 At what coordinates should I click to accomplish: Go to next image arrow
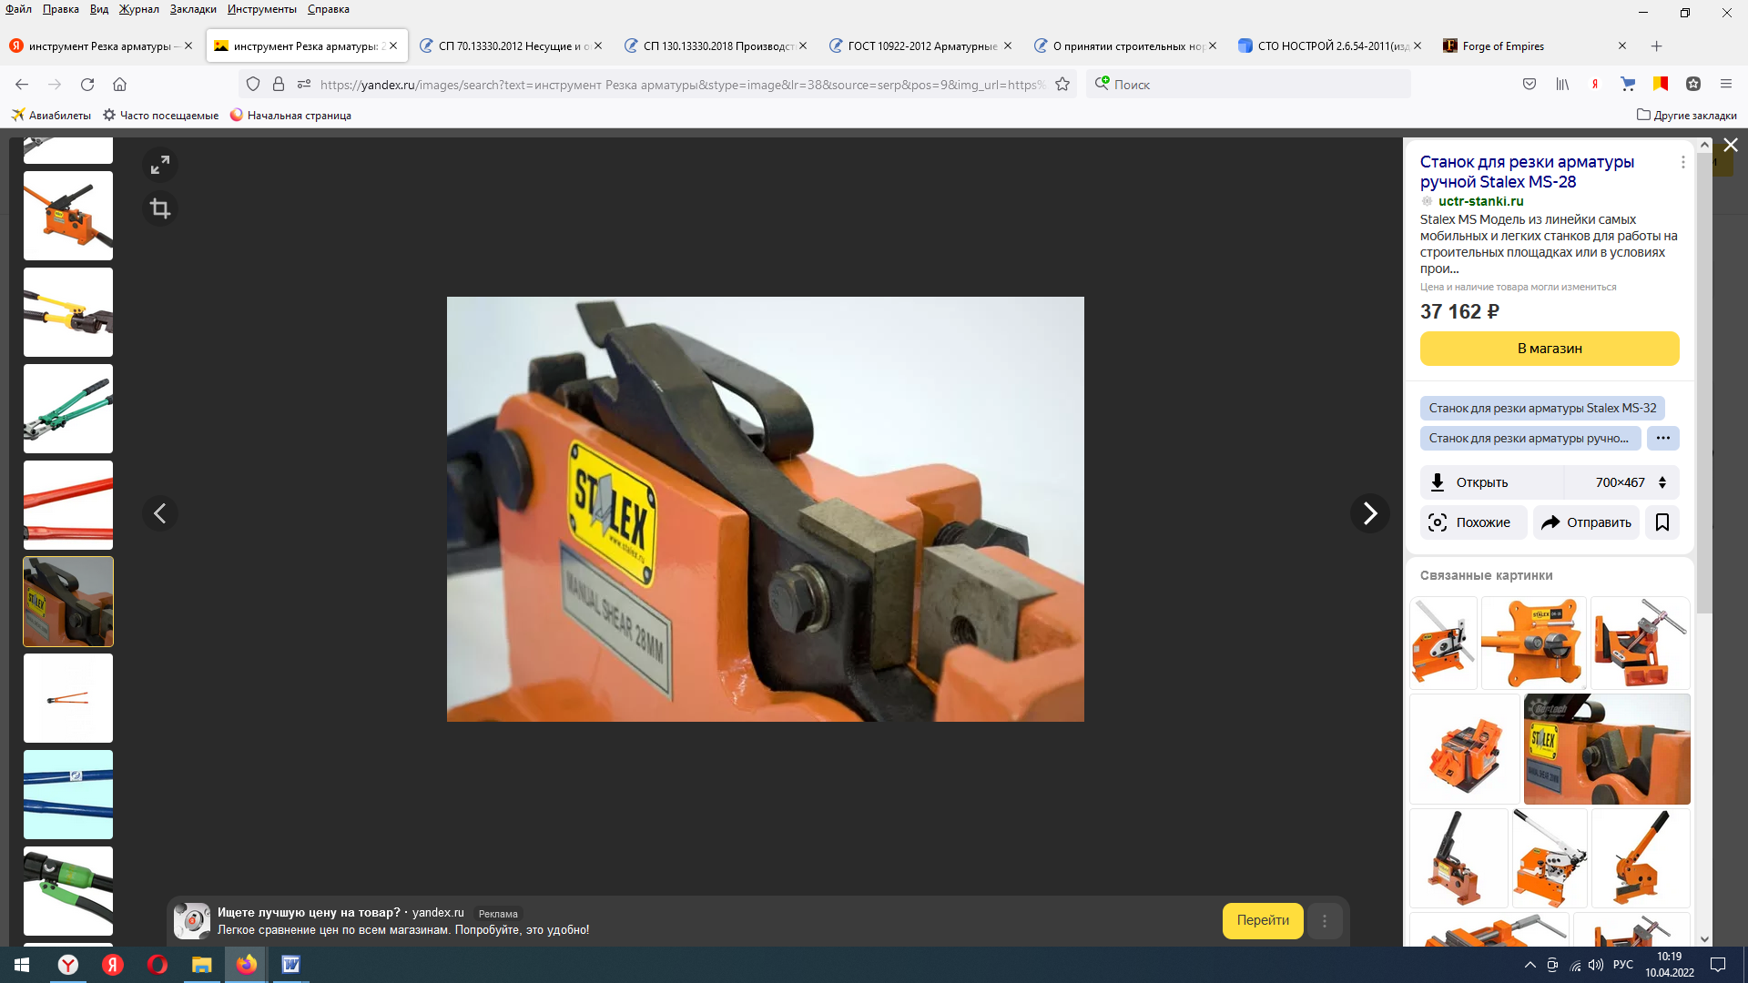(x=1369, y=513)
